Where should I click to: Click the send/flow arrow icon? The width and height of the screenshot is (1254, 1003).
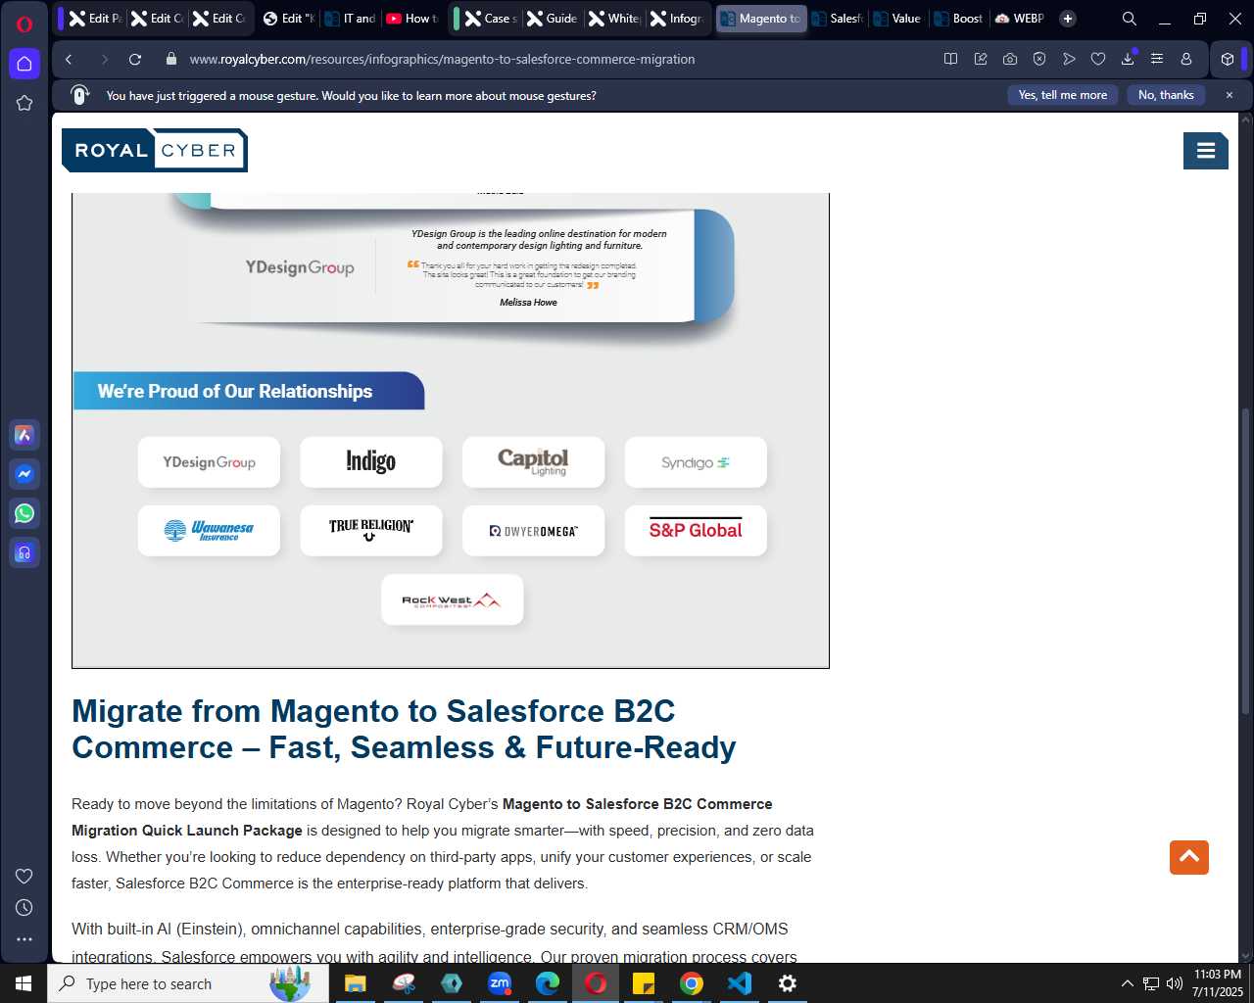(1069, 59)
